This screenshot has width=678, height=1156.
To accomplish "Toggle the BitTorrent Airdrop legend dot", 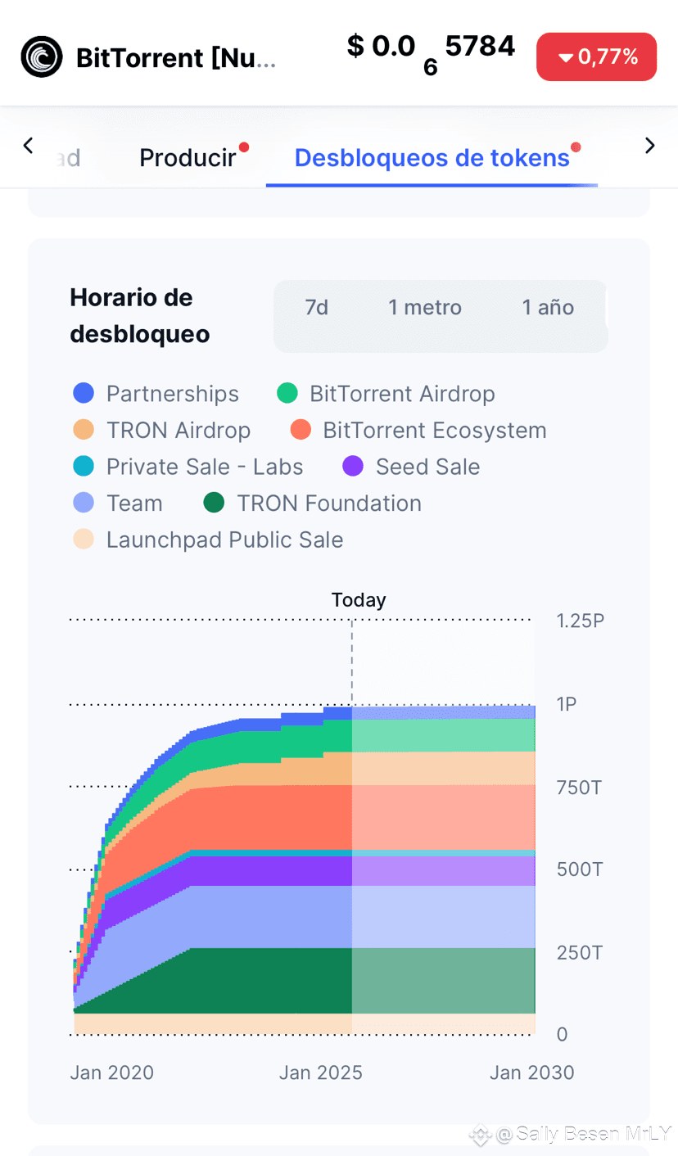I will pos(287,394).
